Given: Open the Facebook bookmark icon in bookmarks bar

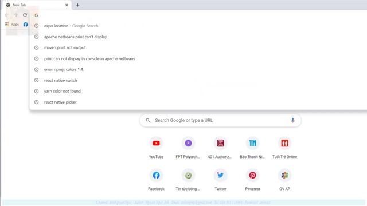Looking at the screenshot, I should [x=25, y=24].
